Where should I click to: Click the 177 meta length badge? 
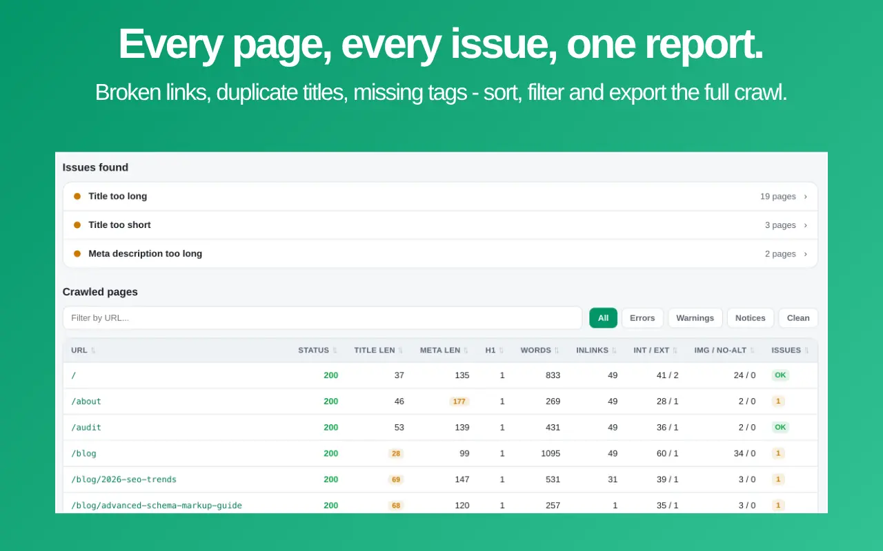click(459, 402)
